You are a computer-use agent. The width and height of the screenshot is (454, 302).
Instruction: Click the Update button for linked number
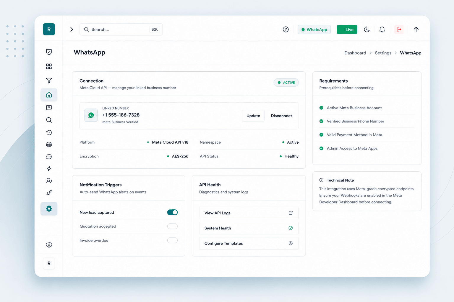[x=253, y=116]
